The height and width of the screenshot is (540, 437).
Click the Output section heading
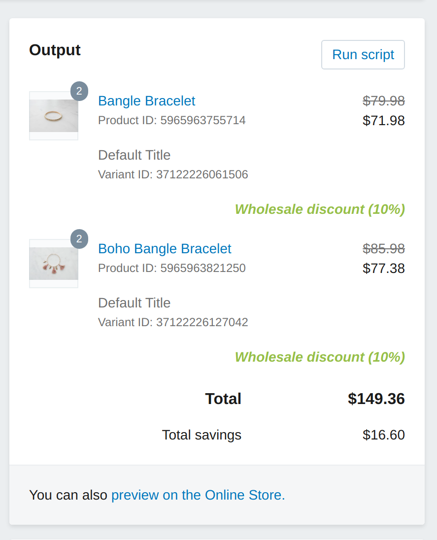tap(55, 50)
